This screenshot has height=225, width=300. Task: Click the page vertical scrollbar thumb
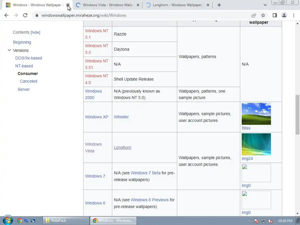click(297, 115)
